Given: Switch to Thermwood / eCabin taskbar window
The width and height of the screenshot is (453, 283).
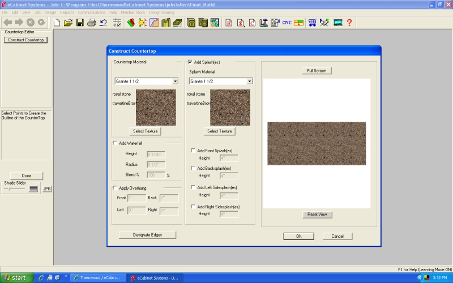Looking at the screenshot, I should pyautogui.click(x=98, y=278).
